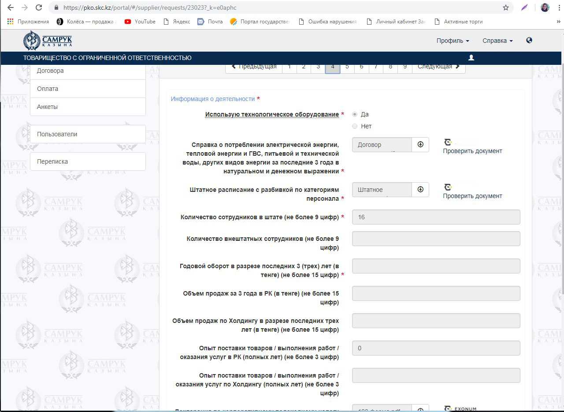Click the Самрук Казына logo
Image resolution: width=564 pixels, height=412 pixels.
pos(48,41)
